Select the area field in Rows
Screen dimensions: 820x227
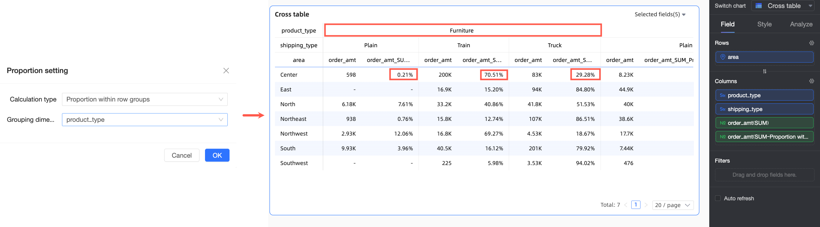pyautogui.click(x=764, y=57)
